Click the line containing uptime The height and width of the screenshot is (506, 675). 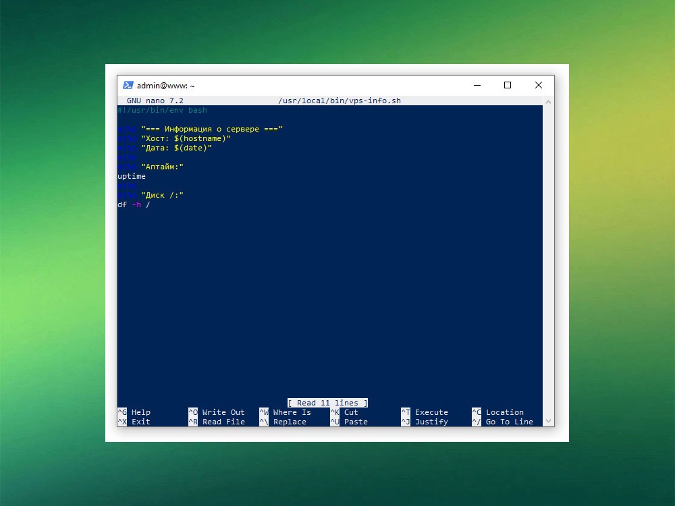[132, 176]
